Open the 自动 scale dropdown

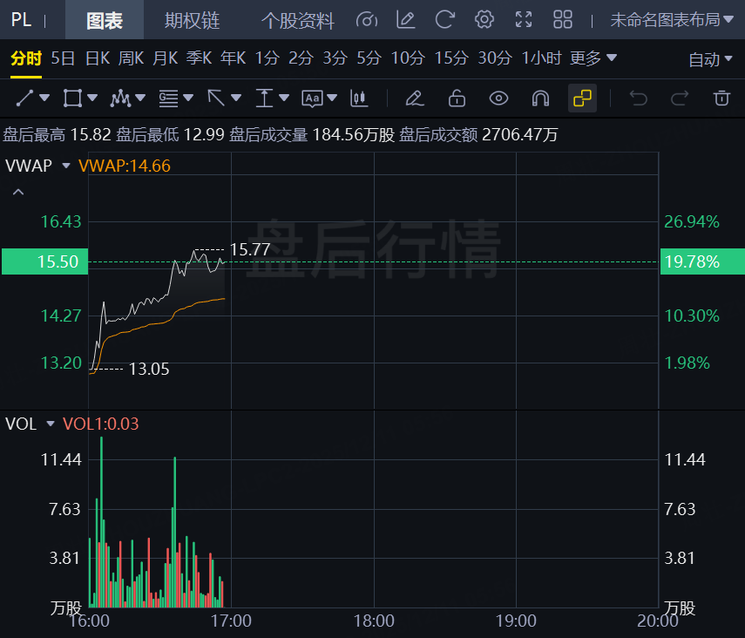(x=710, y=59)
